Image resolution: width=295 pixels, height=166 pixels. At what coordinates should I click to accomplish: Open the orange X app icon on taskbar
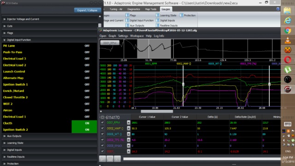pos(288,50)
